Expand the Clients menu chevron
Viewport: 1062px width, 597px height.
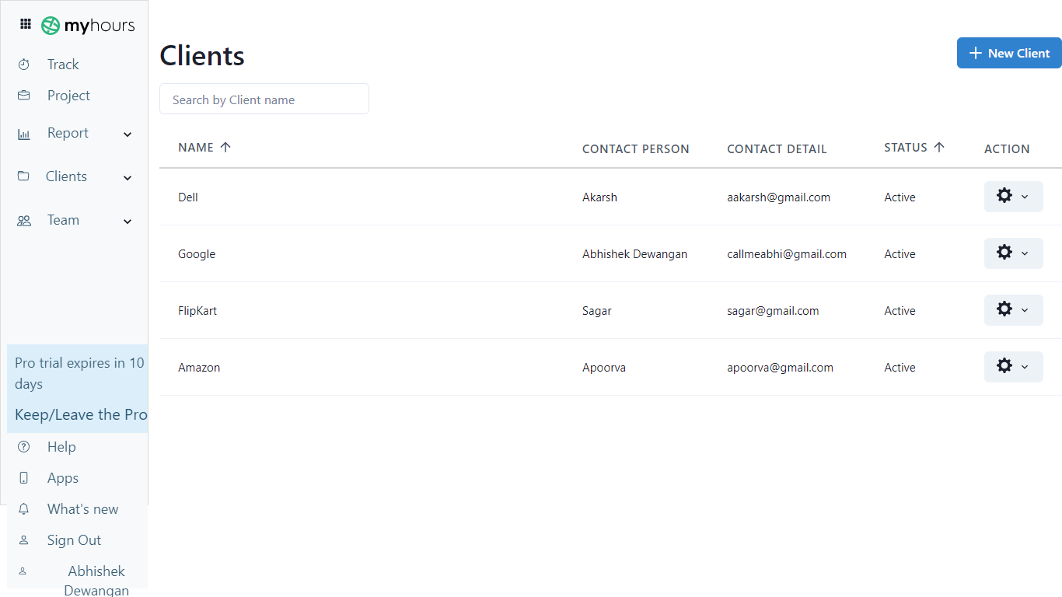128,178
